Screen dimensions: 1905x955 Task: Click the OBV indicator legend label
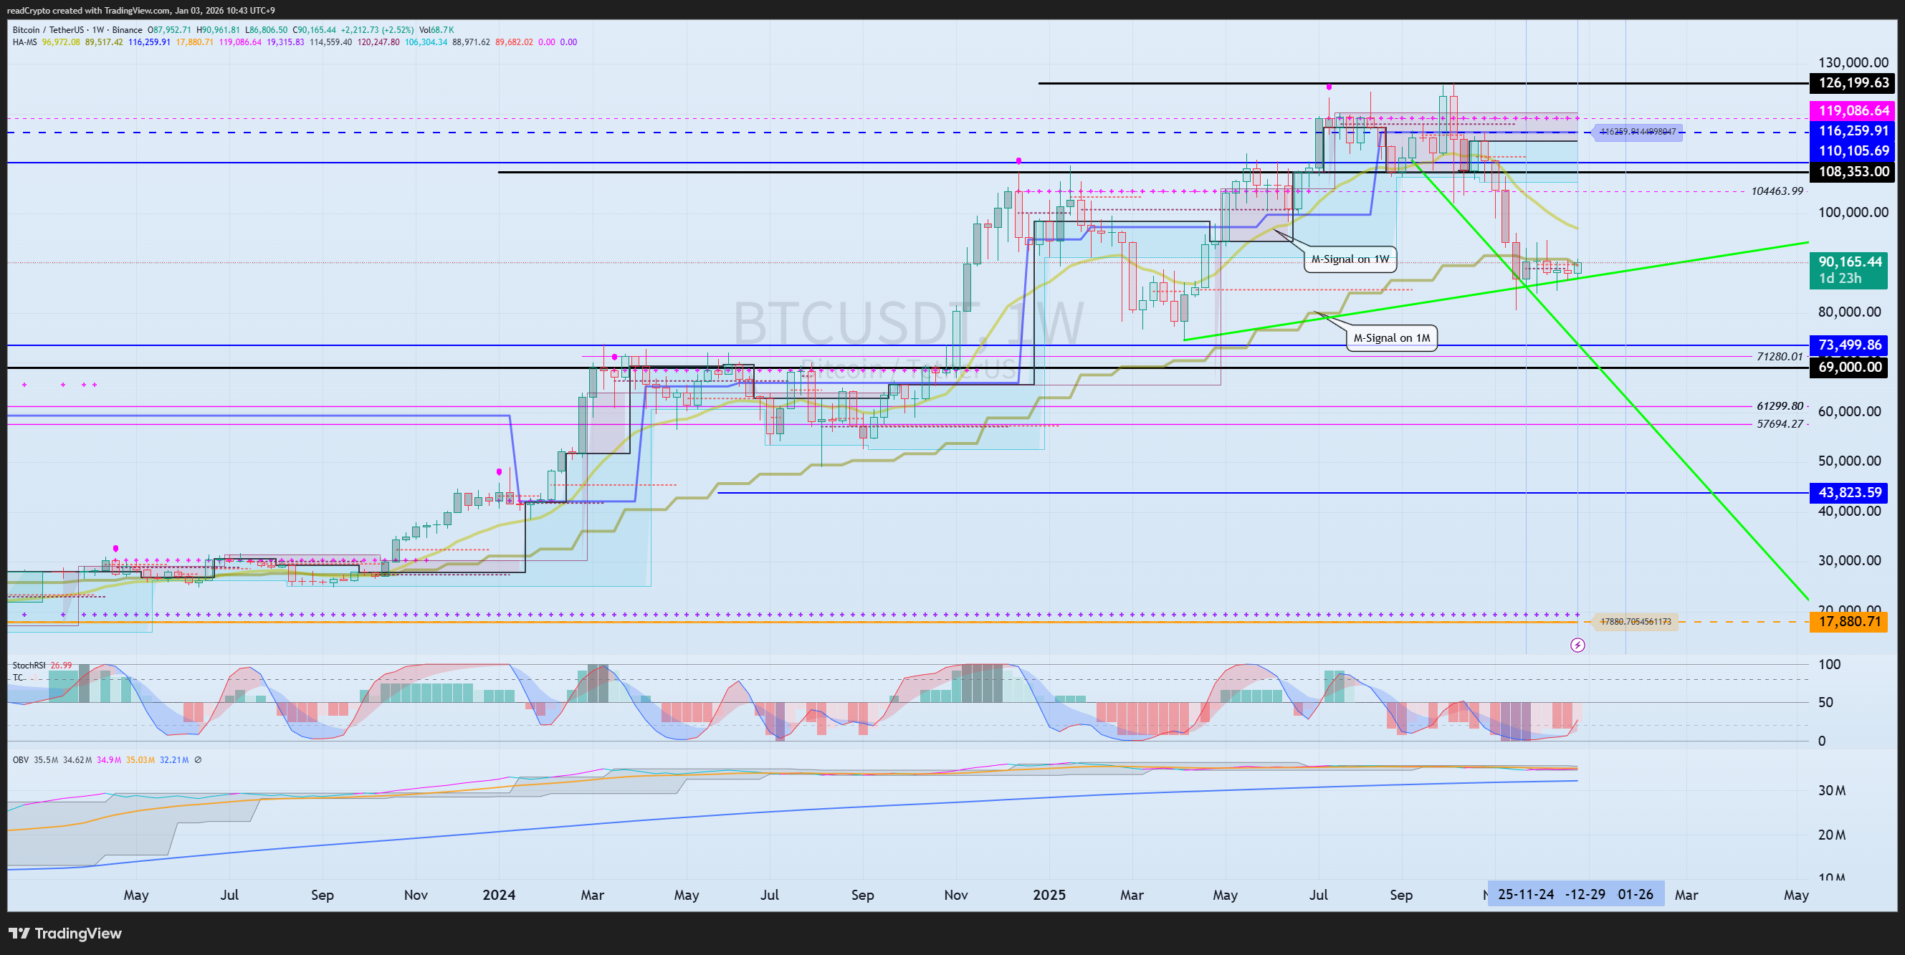click(20, 760)
